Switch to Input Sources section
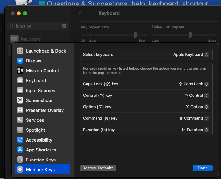This screenshot has height=179, width=221. pyautogui.click(x=40, y=91)
